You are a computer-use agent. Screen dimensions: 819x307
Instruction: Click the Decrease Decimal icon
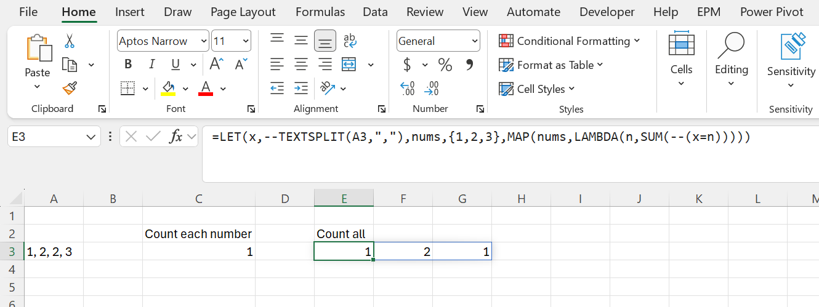click(432, 89)
